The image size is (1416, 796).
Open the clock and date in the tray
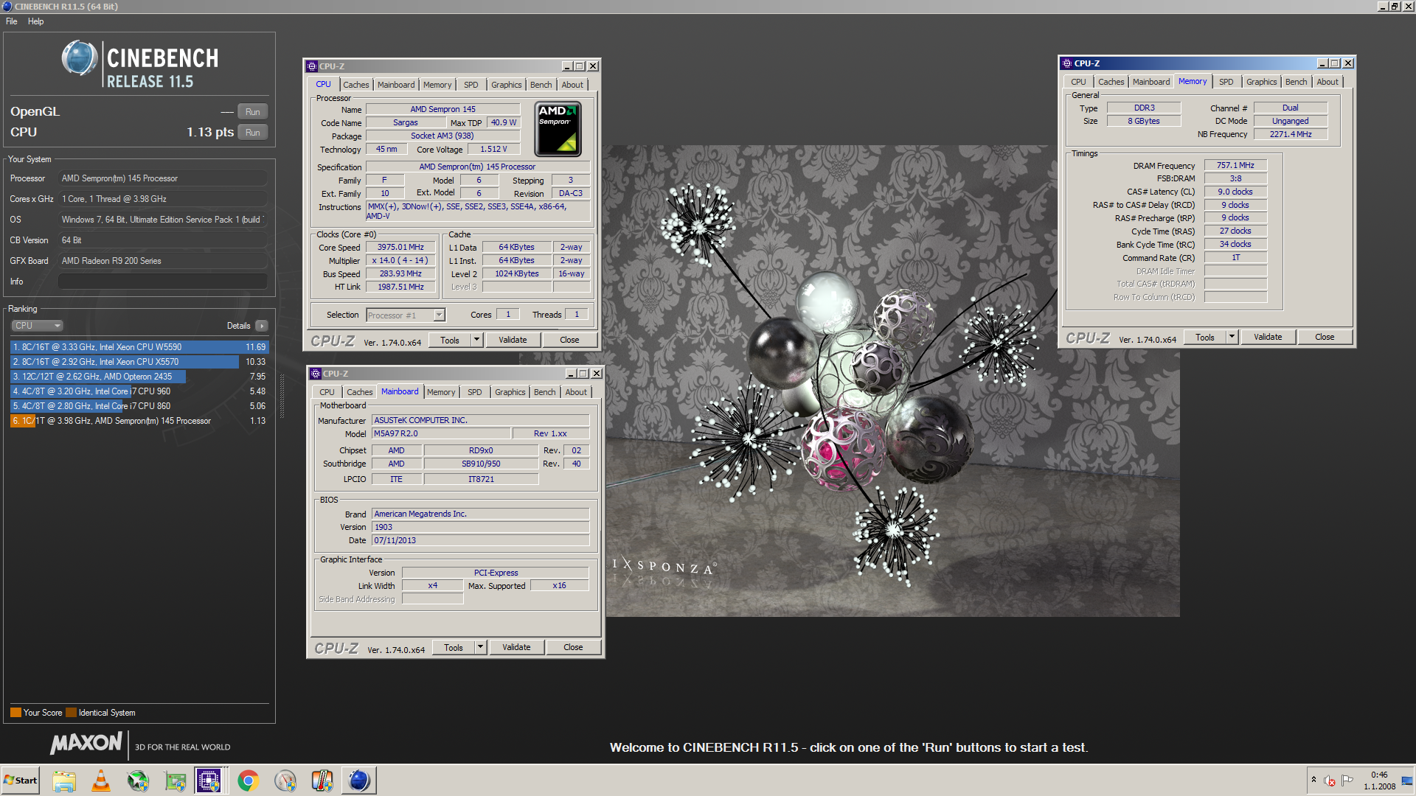[x=1380, y=781]
